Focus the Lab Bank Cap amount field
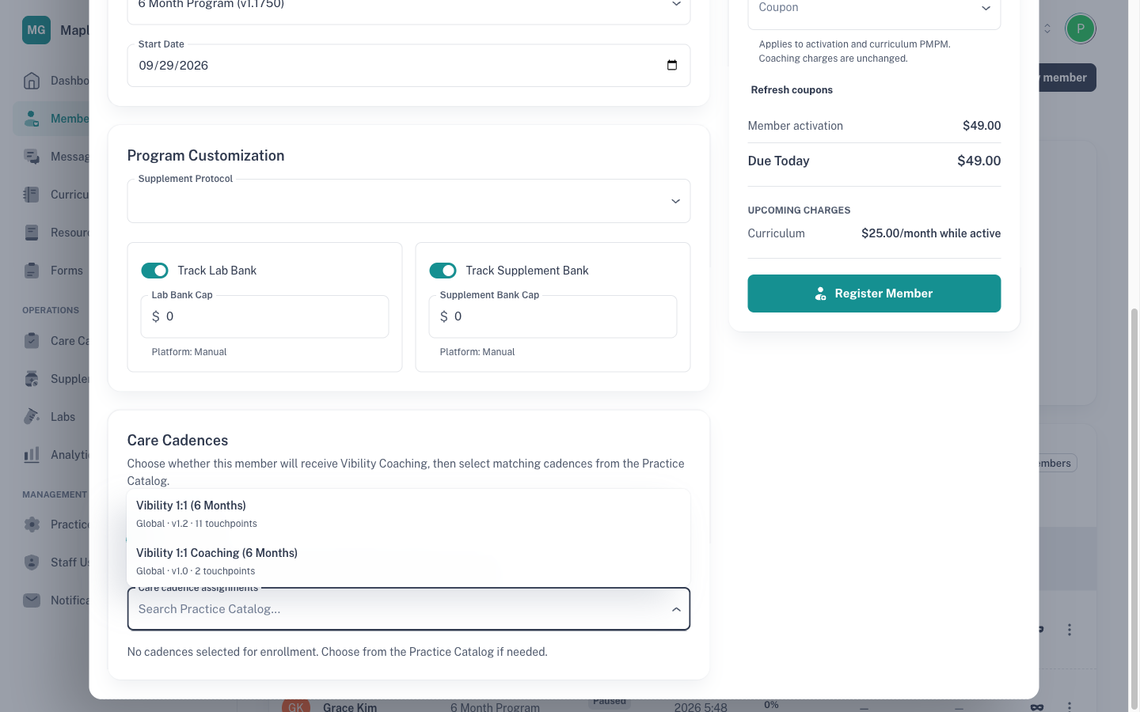The height and width of the screenshot is (712, 1140). coord(265,316)
